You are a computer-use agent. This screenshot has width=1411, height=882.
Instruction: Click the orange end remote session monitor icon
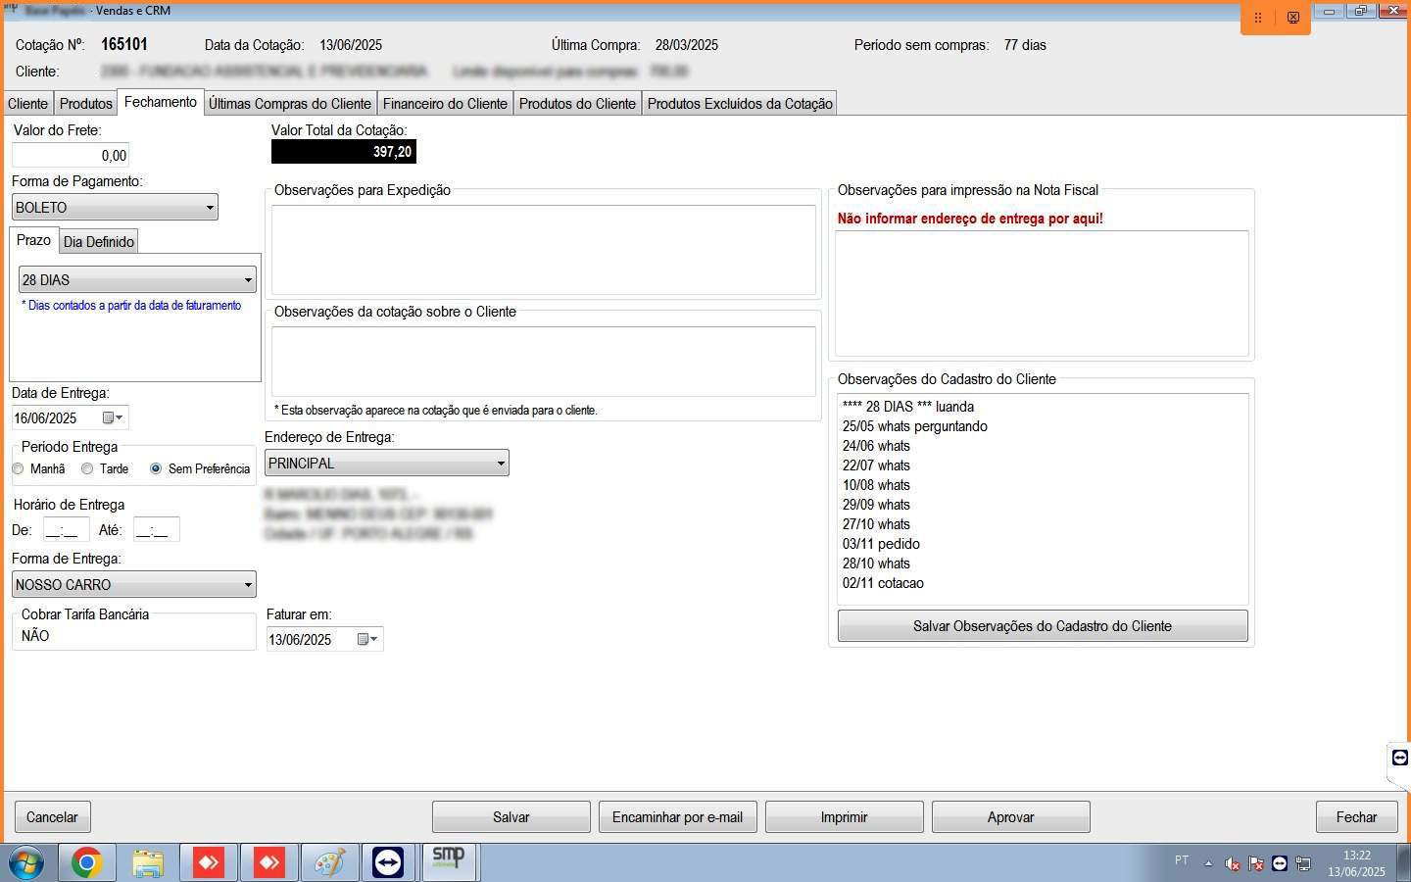[x=1293, y=18]
